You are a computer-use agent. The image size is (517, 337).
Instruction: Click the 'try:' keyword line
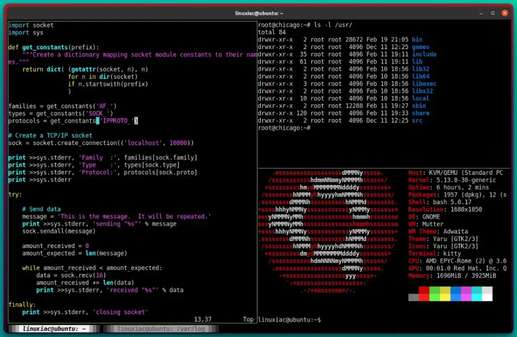point(15,195)
